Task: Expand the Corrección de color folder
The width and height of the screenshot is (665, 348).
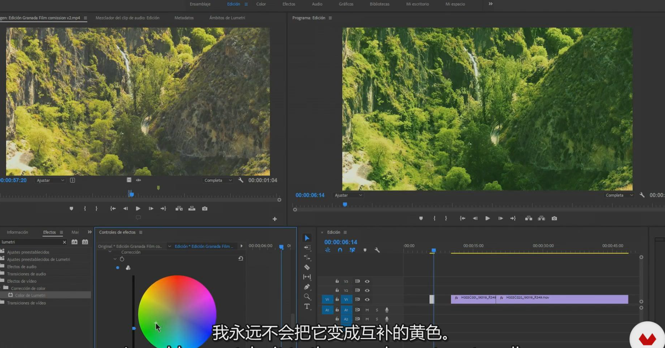Action: click(2, 288)
